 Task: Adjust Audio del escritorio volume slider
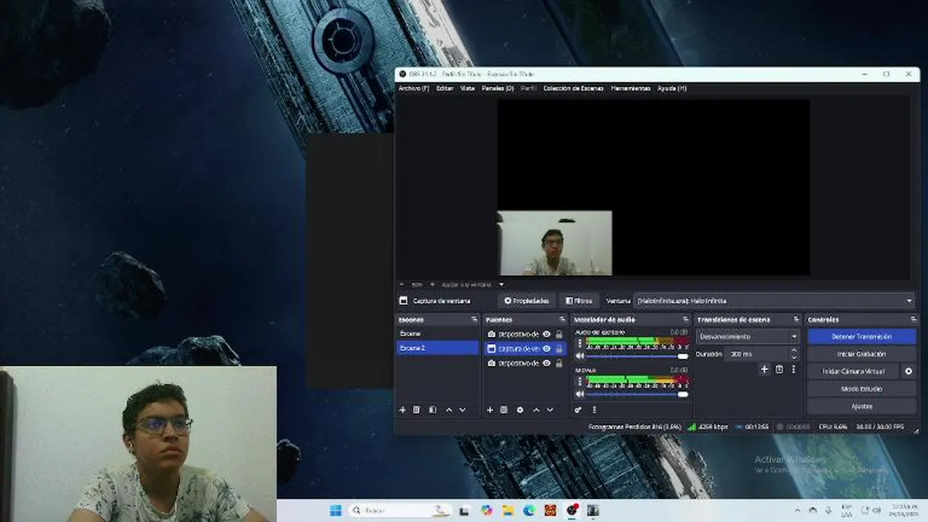point(637,356)
